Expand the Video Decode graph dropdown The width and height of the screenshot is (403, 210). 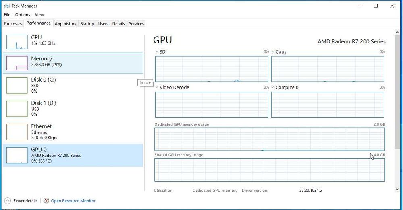[x=157, y=87]
